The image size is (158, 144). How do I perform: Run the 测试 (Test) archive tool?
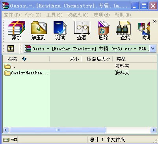click(x=60, y=30)
